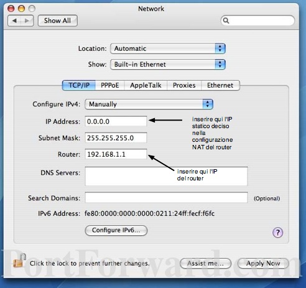Click the Configure IPv6 button
The image size is (306, 288).
pyautogui.click(x=116, y=230)
